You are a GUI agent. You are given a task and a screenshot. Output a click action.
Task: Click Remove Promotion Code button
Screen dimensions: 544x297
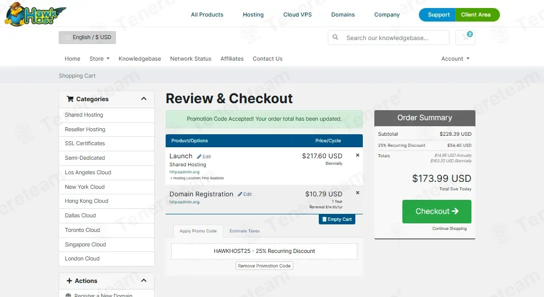pos(264,266)
